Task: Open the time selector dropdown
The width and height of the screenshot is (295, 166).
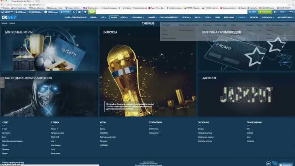Action: (283, 12)
